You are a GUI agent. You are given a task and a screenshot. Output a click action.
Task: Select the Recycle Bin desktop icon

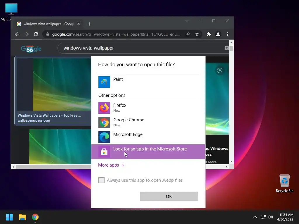(284, 183)
